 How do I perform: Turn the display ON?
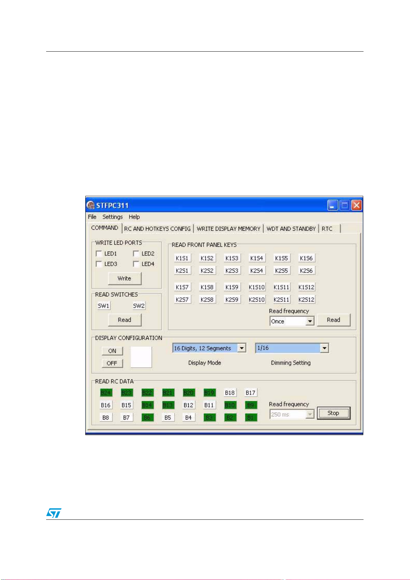coord(112,351)
